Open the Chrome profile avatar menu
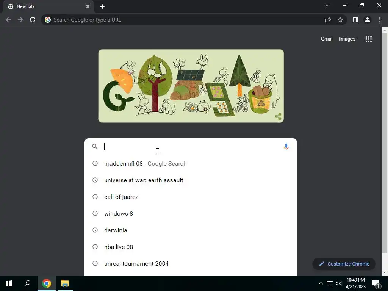This screenshot has height=291, width=388. [x=368, y=20]
